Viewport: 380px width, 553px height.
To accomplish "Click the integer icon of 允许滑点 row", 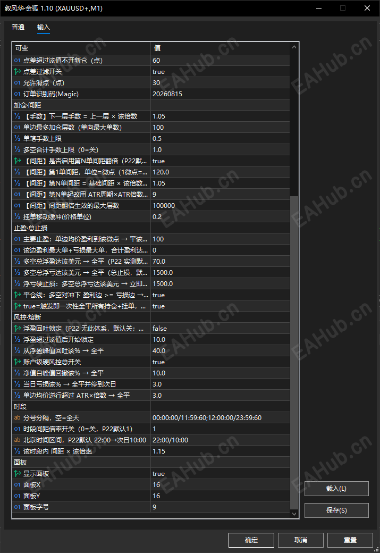I will (x=17, y=83).
